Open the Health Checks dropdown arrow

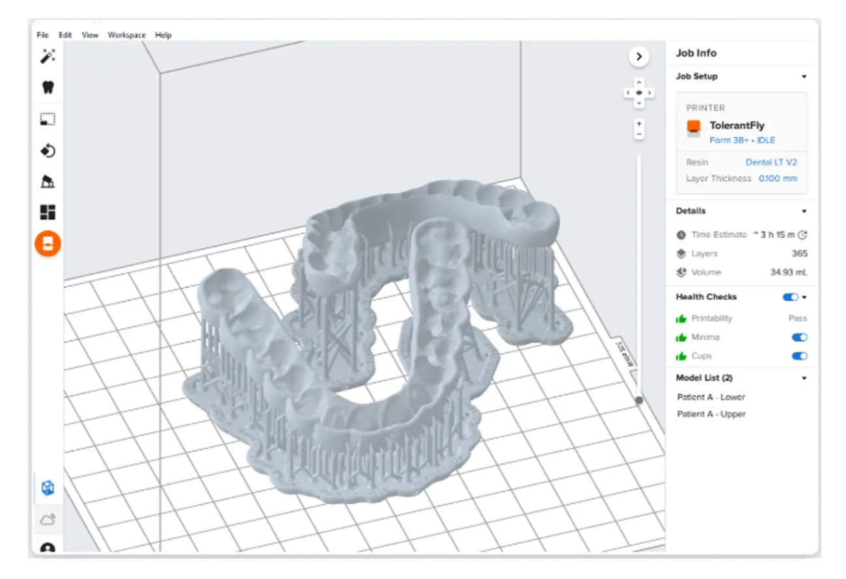(x=804, y=297)
